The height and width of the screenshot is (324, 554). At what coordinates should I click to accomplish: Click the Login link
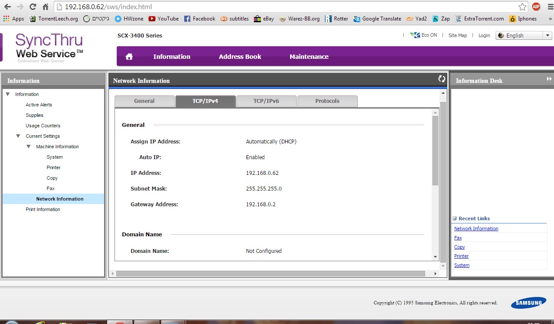(x=484, y=35)
